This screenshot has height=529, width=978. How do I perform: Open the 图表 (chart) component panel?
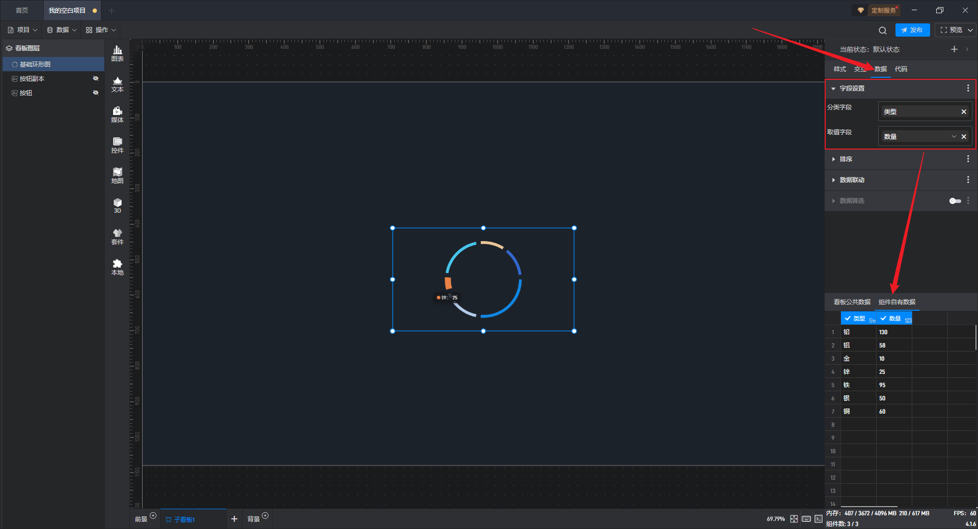pyautogui.click(x=117, y=53)
